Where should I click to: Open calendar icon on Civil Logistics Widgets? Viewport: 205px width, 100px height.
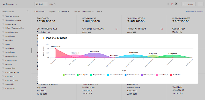pyautogui.click(x=117, y=29)
